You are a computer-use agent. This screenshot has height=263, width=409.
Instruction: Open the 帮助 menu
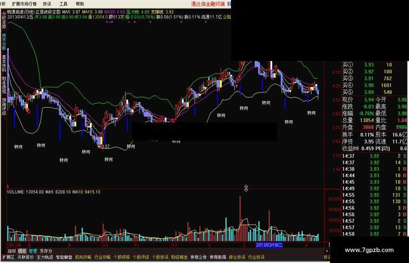point(80,4)
